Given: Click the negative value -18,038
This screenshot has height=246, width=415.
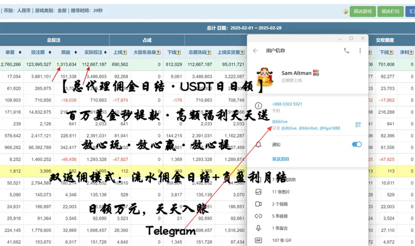Looking at the screenshot, I should (69, 100).
